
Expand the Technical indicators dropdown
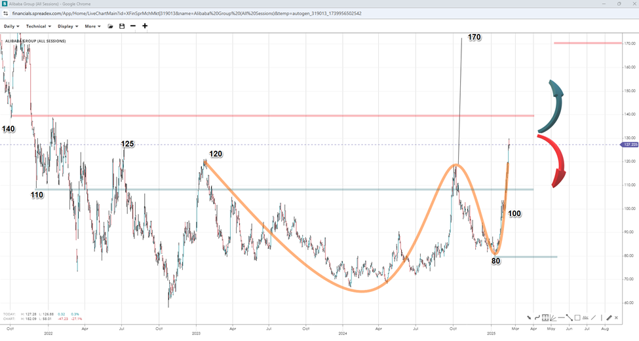click(38, 26)
